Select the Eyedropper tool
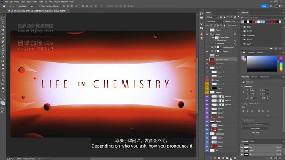This screenshot has width=285, height=160. click(x=3, y=38)
